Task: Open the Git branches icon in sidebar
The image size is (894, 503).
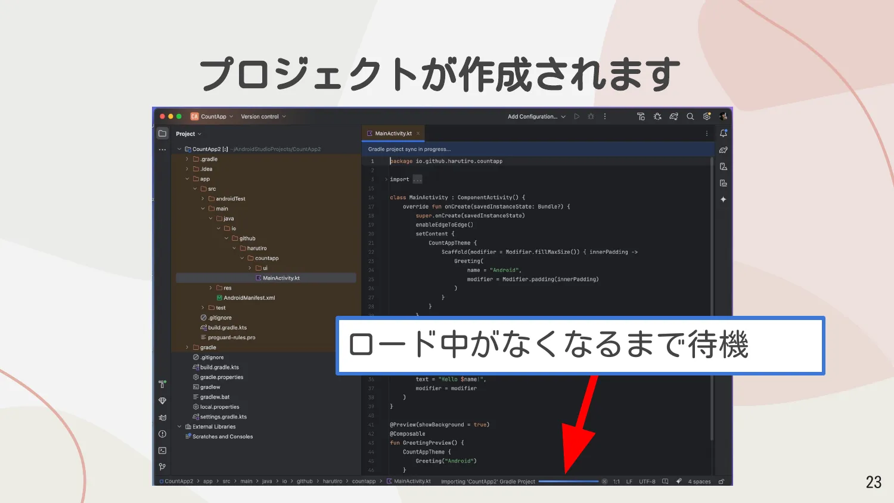Action: point(162,467)
